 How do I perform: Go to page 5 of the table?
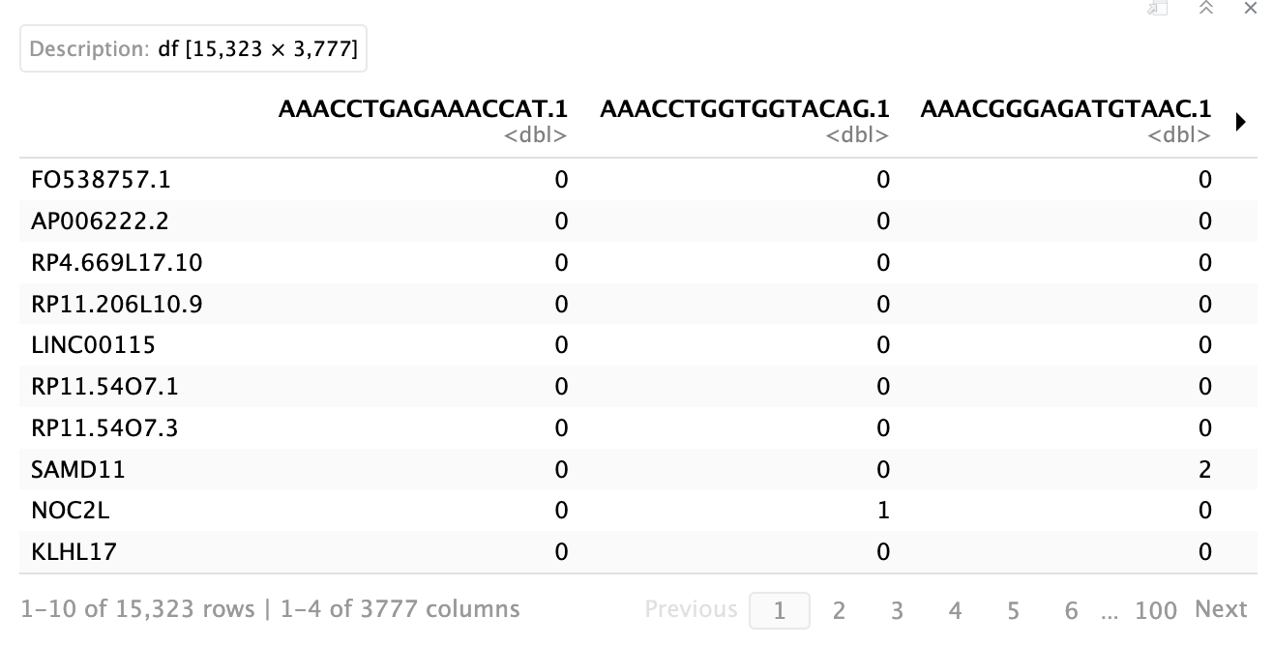coord(1013,609)
